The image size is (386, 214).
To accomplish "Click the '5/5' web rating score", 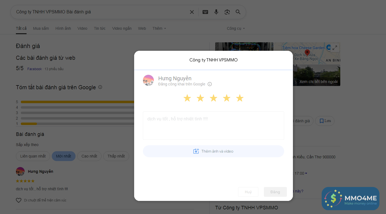I will [x=20, y=68].
